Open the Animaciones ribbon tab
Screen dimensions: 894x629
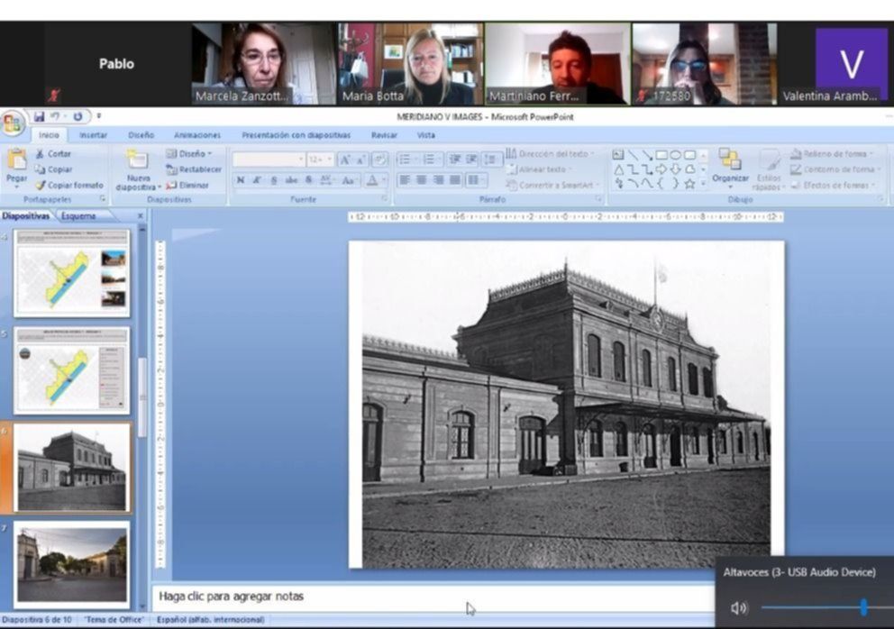click(x=196, y=135)
